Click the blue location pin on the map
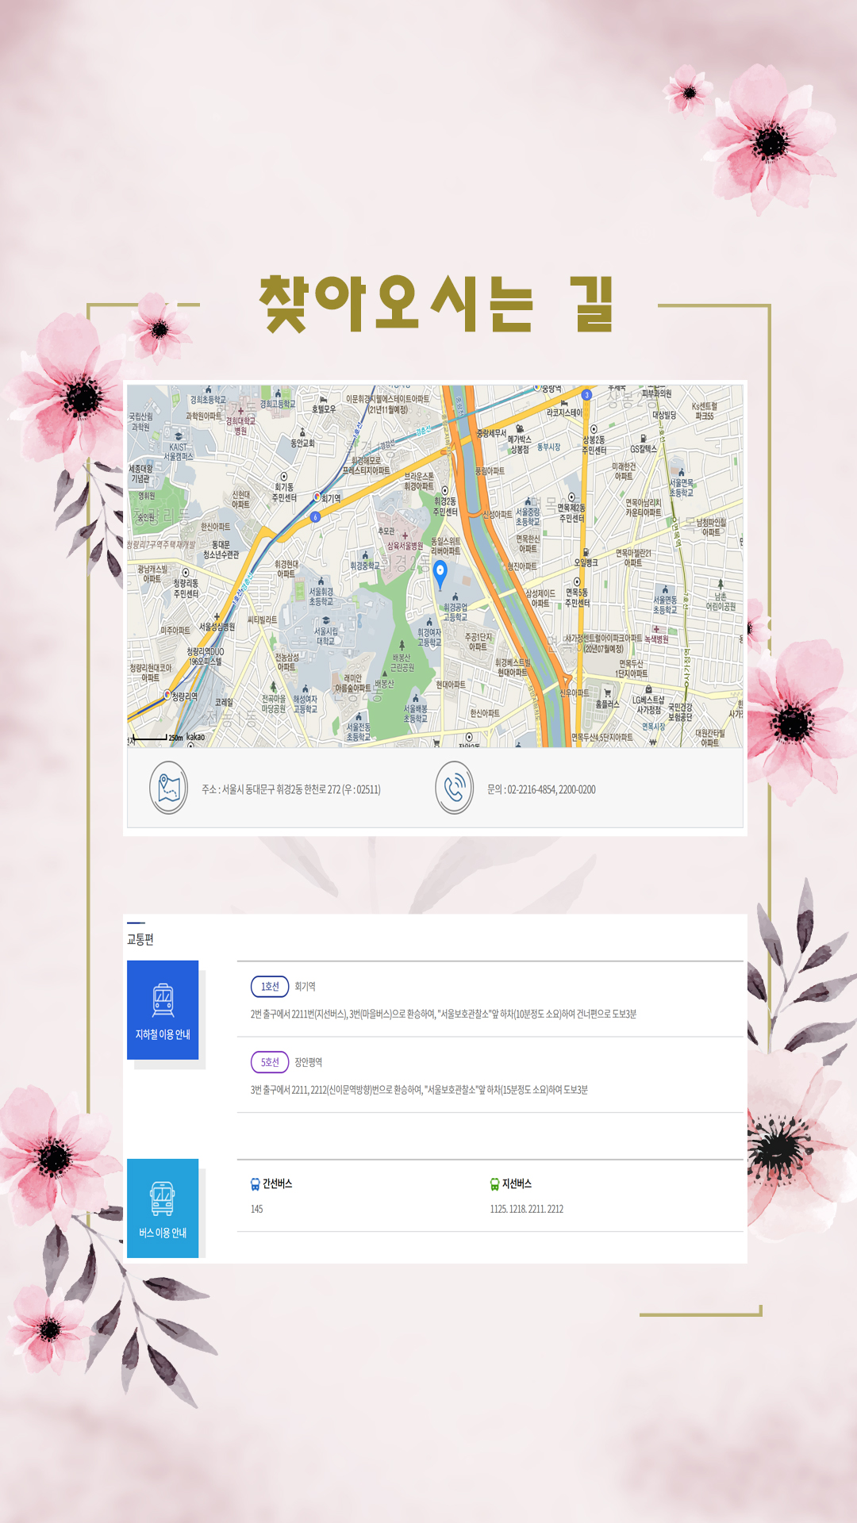The height and width of the screenshot is (1523, 857). [440, 573]
